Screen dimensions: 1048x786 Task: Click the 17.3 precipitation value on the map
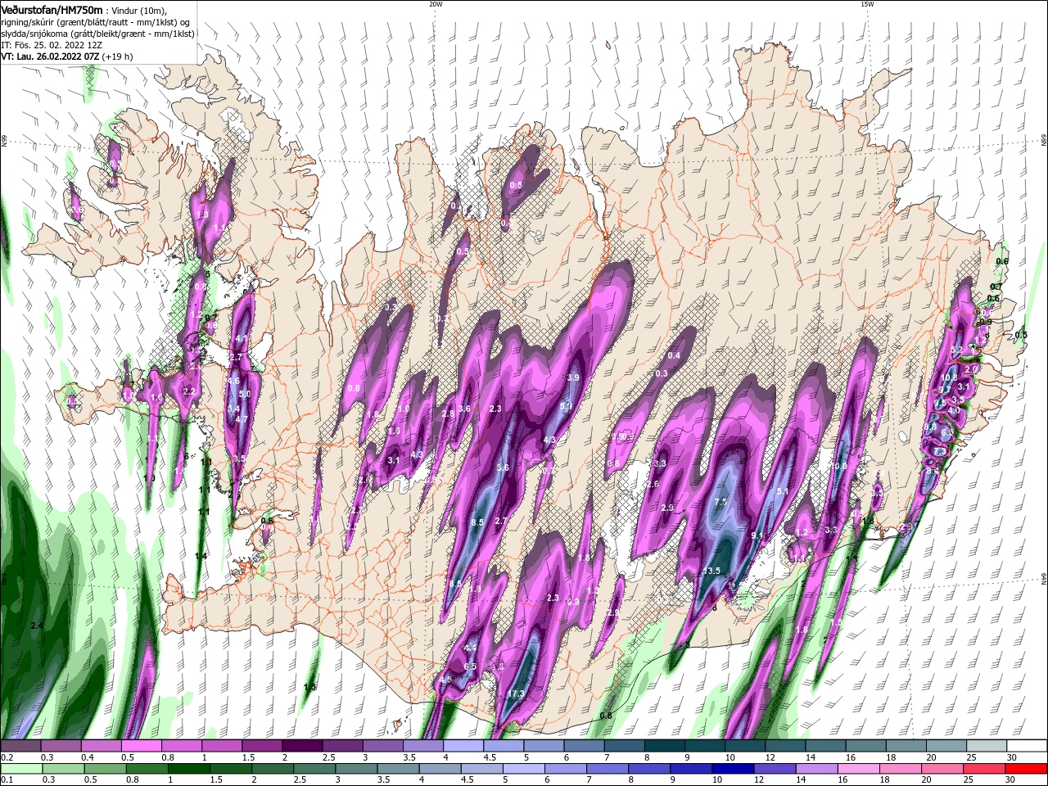[x=516, y=694]
